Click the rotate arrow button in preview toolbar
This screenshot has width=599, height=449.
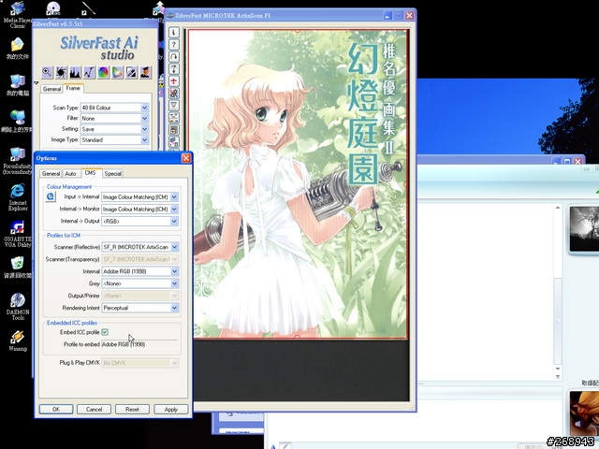(174, 57)
